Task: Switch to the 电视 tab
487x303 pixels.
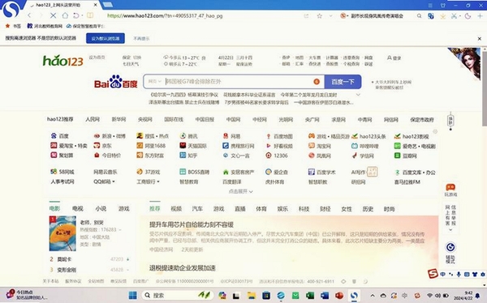Action: (x=78, y=209)
